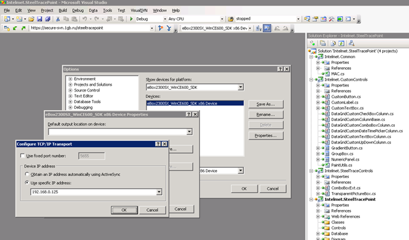Click the highlighted Device Options icon
The width and height of the screenshot is (409, 240).
[x=267, y=28]
